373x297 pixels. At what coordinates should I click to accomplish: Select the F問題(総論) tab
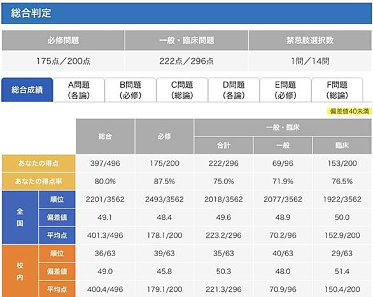[x=337, y=90]
